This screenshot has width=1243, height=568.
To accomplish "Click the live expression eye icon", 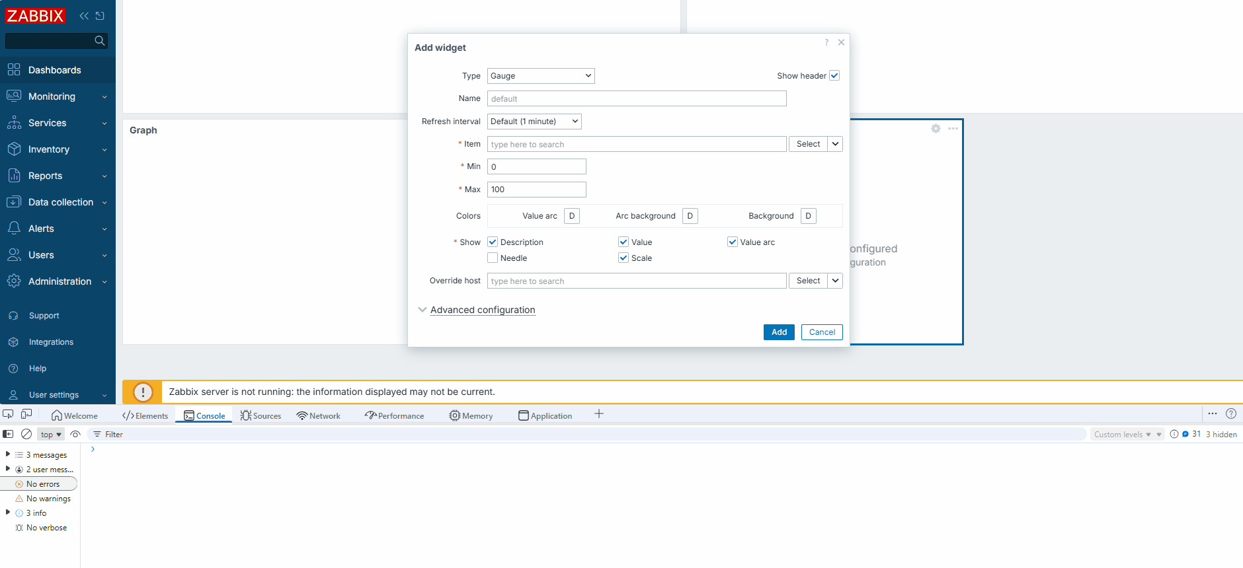I will click(75, 434).
